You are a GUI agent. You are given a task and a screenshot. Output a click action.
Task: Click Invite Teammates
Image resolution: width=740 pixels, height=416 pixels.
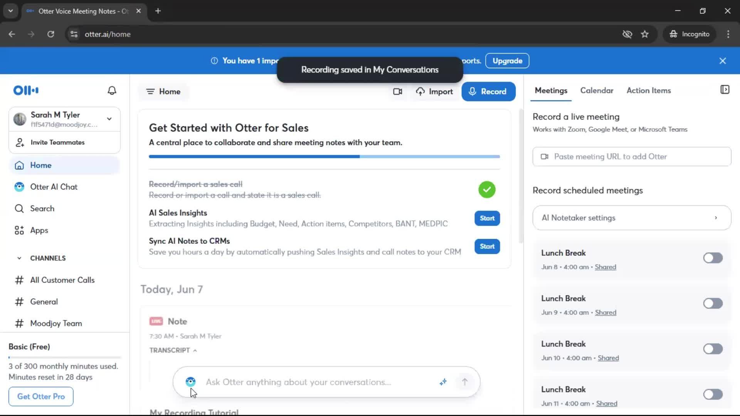coord(64,143)
